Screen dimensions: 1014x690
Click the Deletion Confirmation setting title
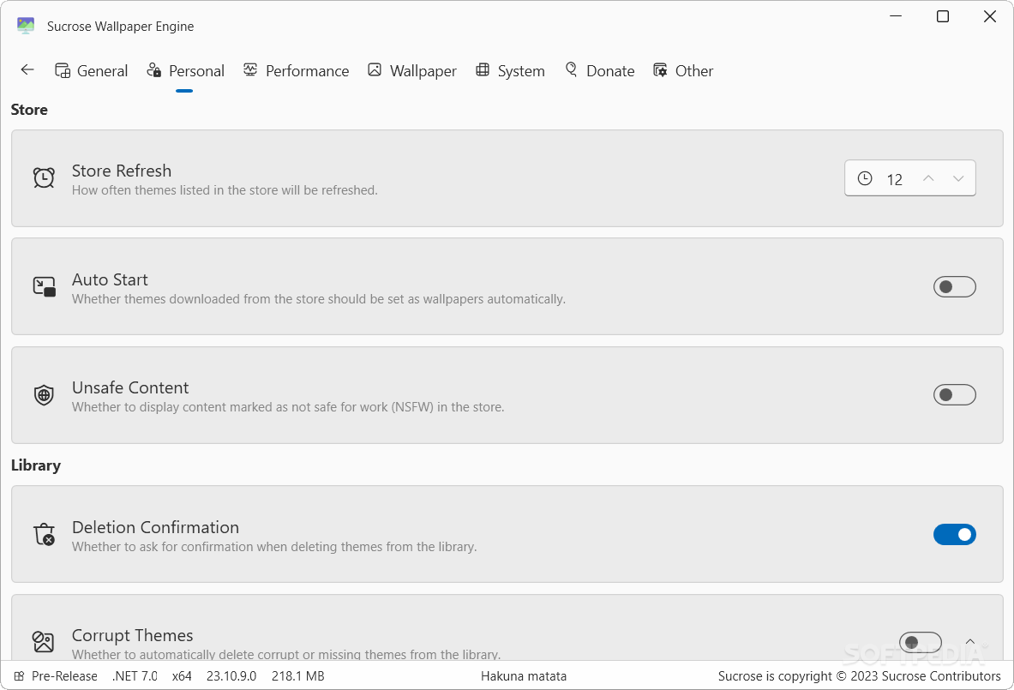[x=155, y=527]
